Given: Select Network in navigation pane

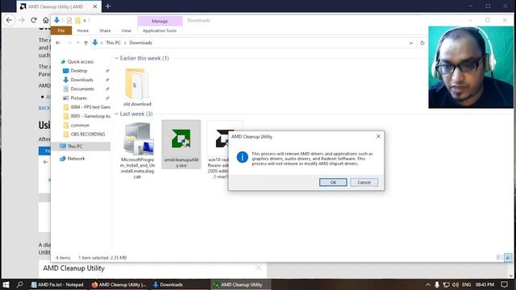Looking at the screenshot, I should (x=76, y=159).
